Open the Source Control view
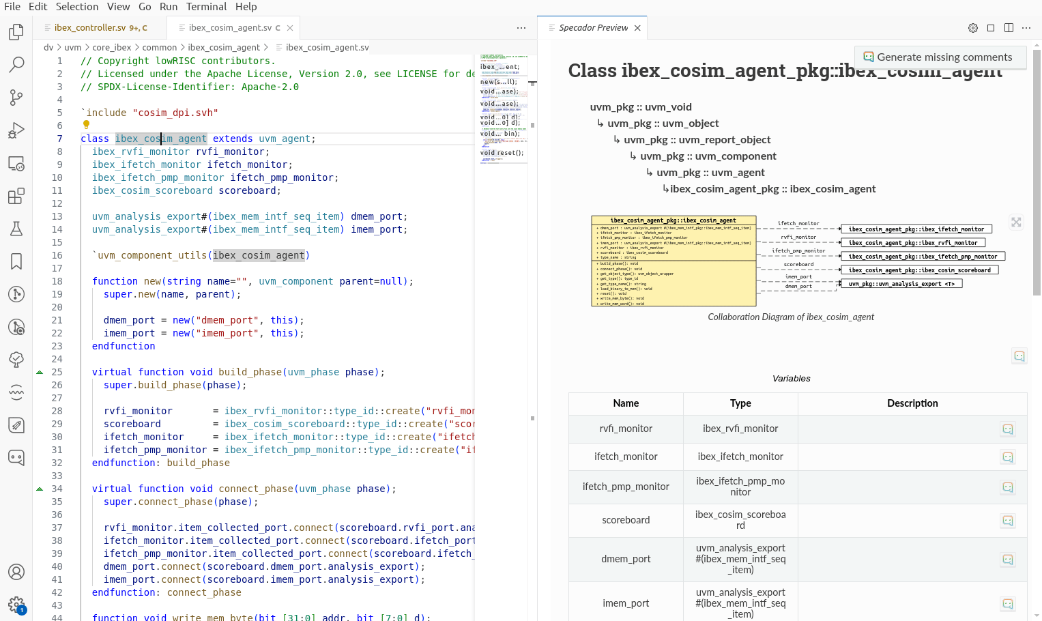This screenshot has width=1042, height=621. pyautogui.click(x=16, y=97)
